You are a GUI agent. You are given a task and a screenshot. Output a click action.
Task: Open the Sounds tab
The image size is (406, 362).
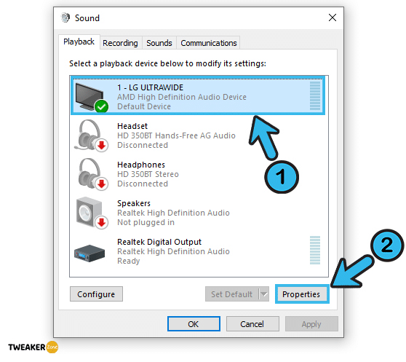click(159, 43)
